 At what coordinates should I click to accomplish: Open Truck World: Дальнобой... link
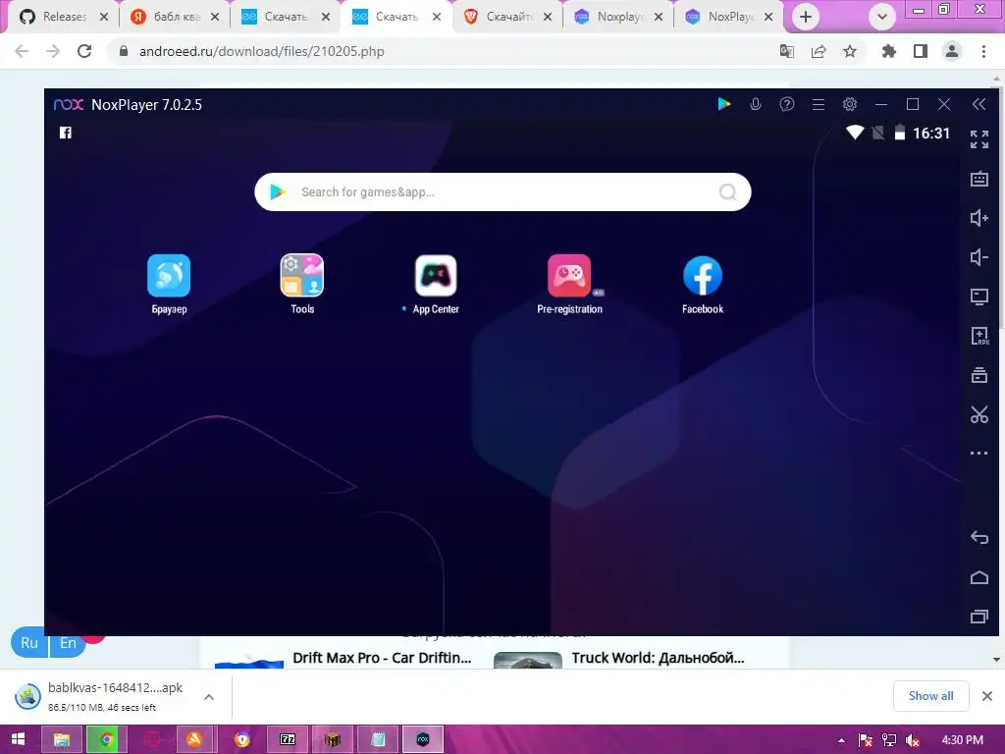[x=659, y=658]
